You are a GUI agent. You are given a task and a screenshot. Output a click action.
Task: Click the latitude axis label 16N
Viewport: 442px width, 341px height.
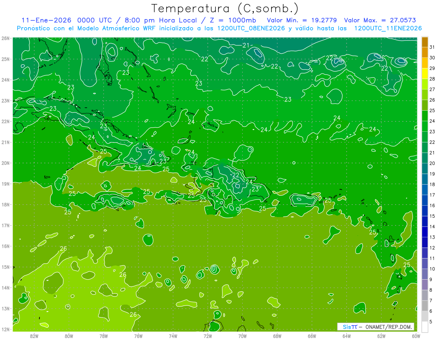5,246
